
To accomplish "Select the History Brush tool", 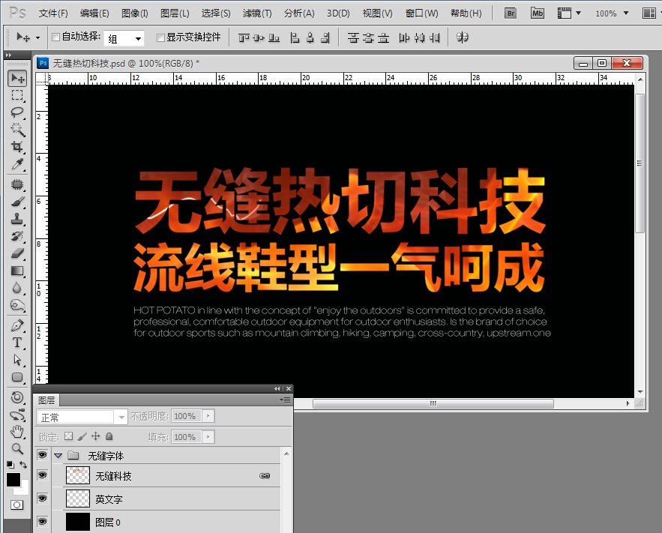I will point(17,236).
